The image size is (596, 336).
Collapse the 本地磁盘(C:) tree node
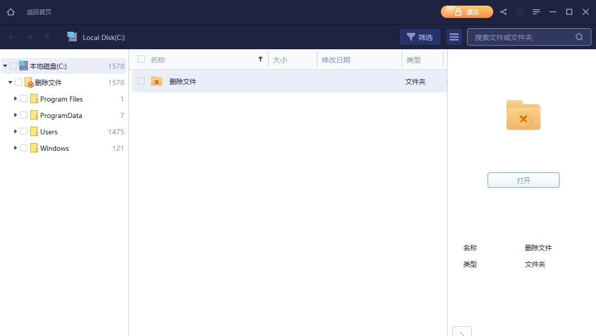point(5,66)
